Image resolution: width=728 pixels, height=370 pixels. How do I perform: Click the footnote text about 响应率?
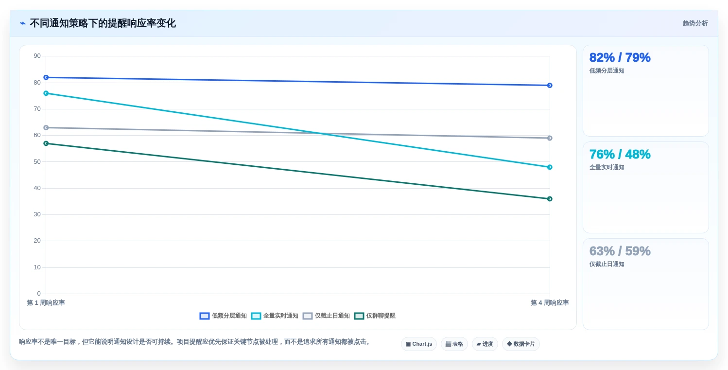(195, 342)
